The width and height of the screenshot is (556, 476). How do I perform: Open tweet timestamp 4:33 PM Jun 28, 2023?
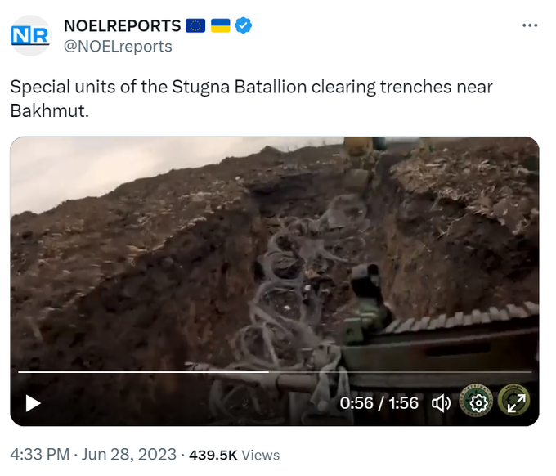point(93,455)
